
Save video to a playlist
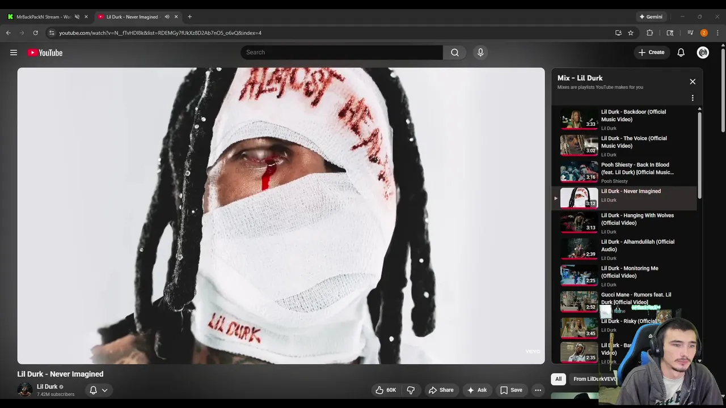click(511, 390)
